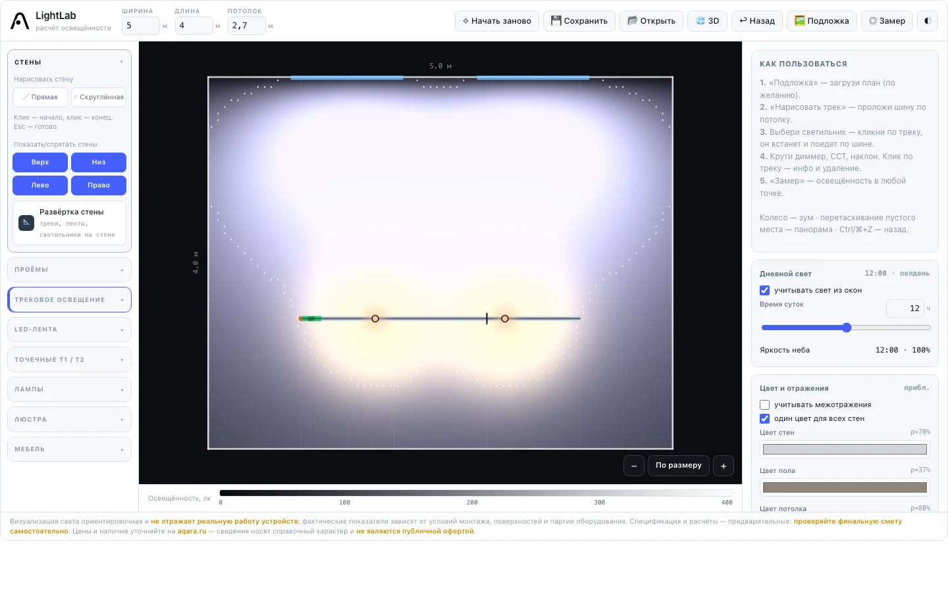Choose Скруглённая rounded wall tool
Image resolution: width=948 pixels, height=592 pixels.
click(99, 97)
